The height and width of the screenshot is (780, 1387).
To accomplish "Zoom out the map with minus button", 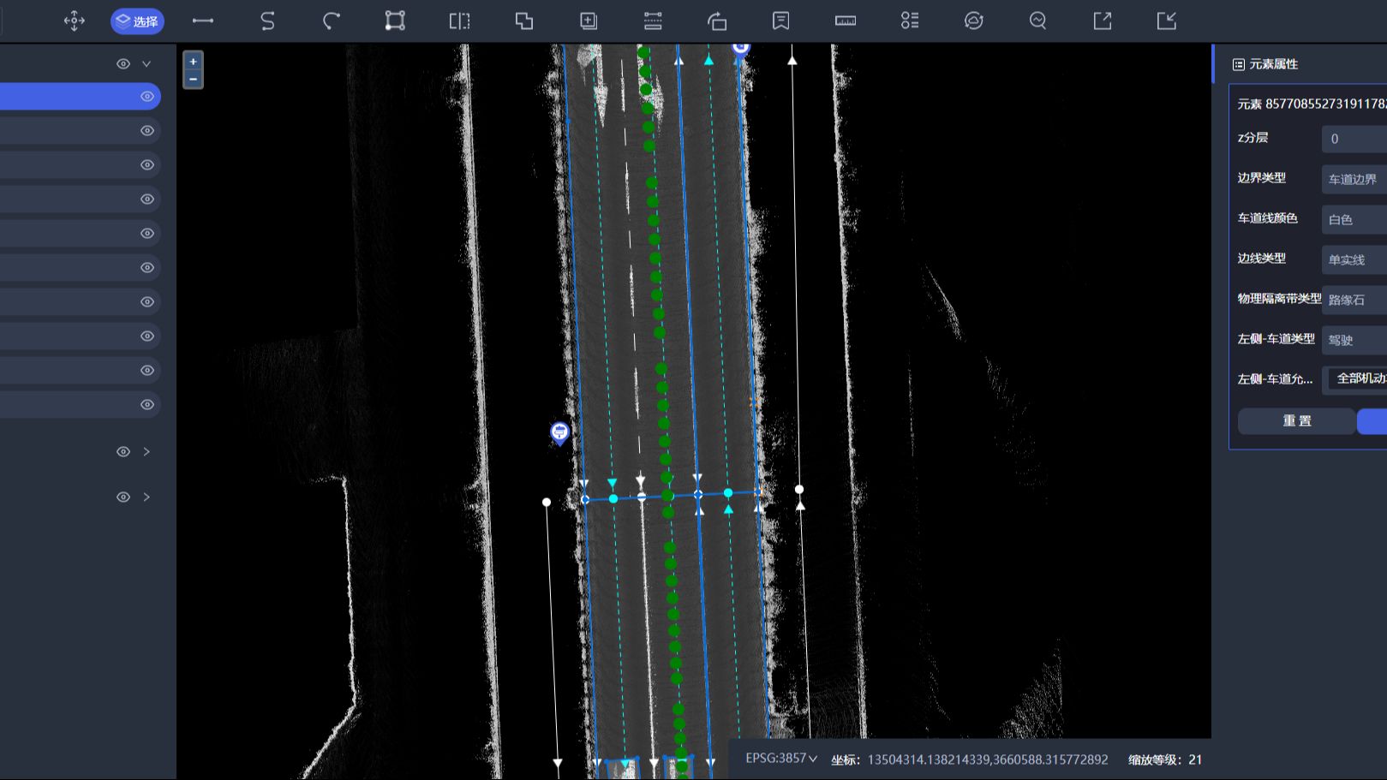I will [194, 80].
